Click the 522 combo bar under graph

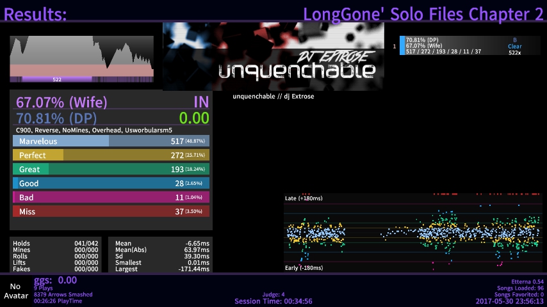[57, 79]
